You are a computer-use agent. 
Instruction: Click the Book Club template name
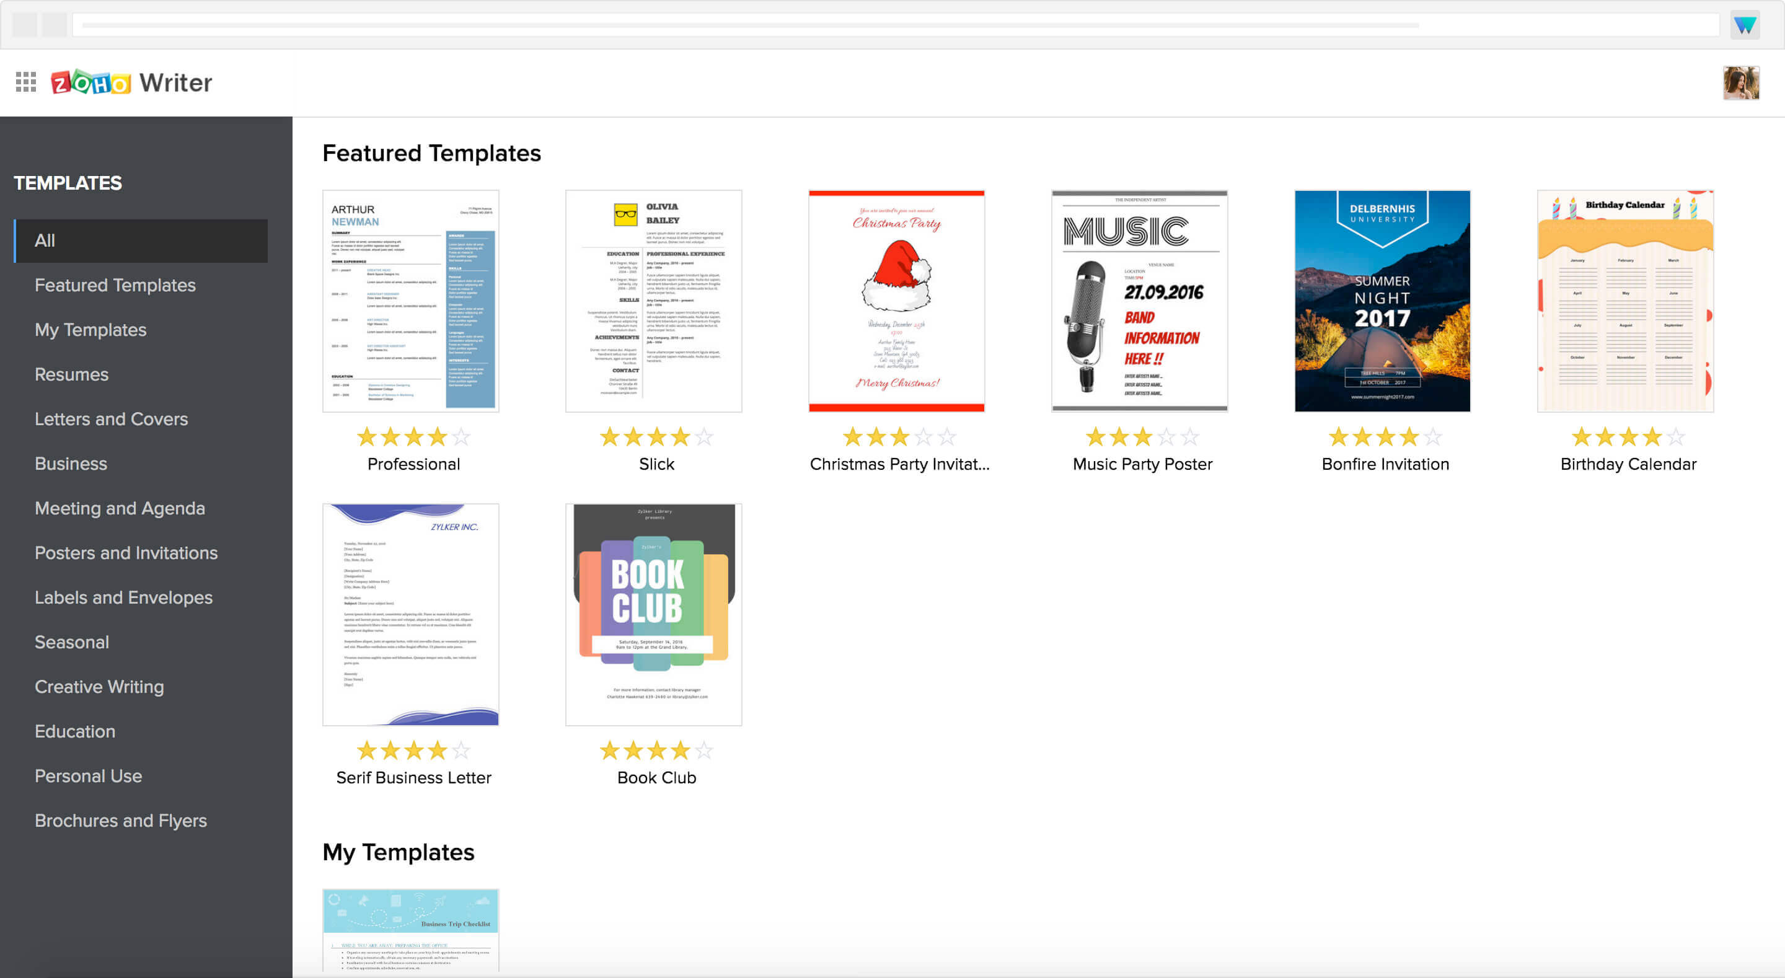[656, 778]
